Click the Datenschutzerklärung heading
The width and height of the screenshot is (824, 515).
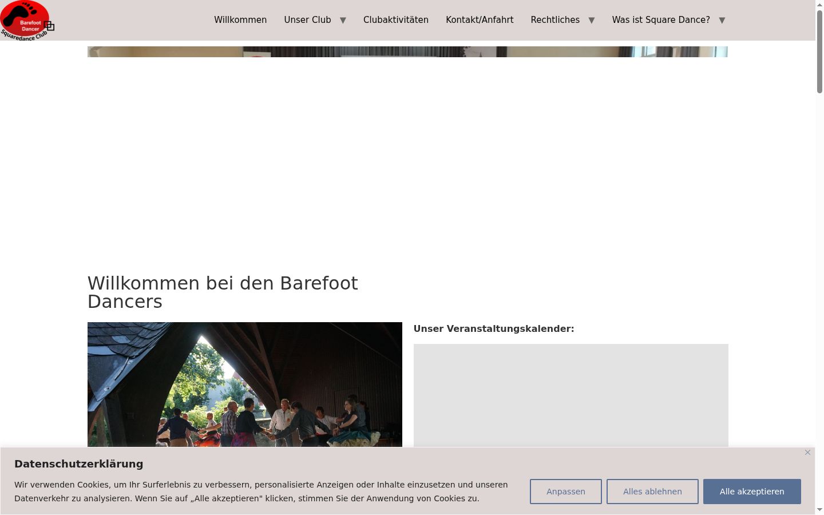pyautogui.click(x=79, y=464)
